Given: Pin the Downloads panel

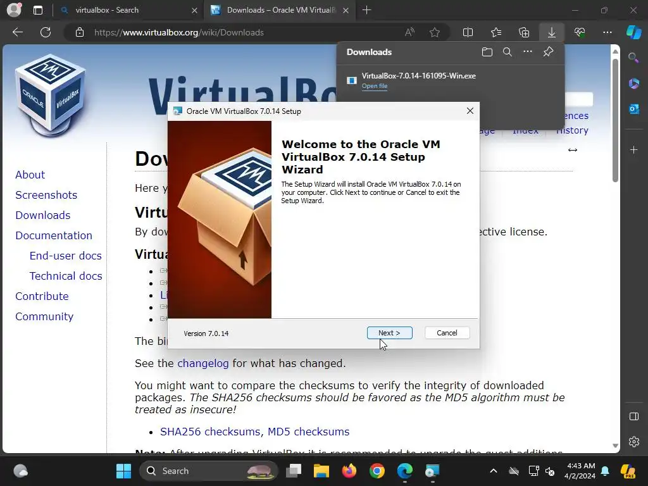Looking at the screenshot, I should [x=548, y=52].
